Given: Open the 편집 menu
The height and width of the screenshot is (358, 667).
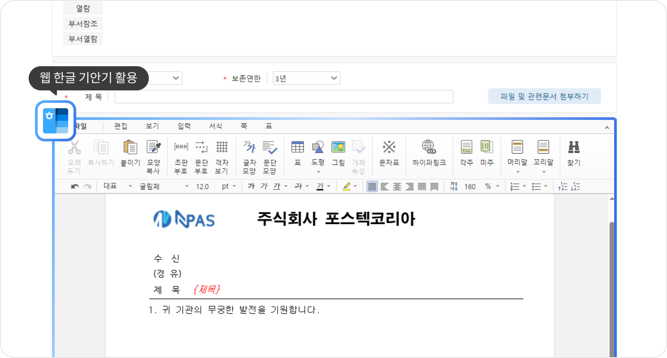Looking at the screenshot, I should (x=121, y=126).
